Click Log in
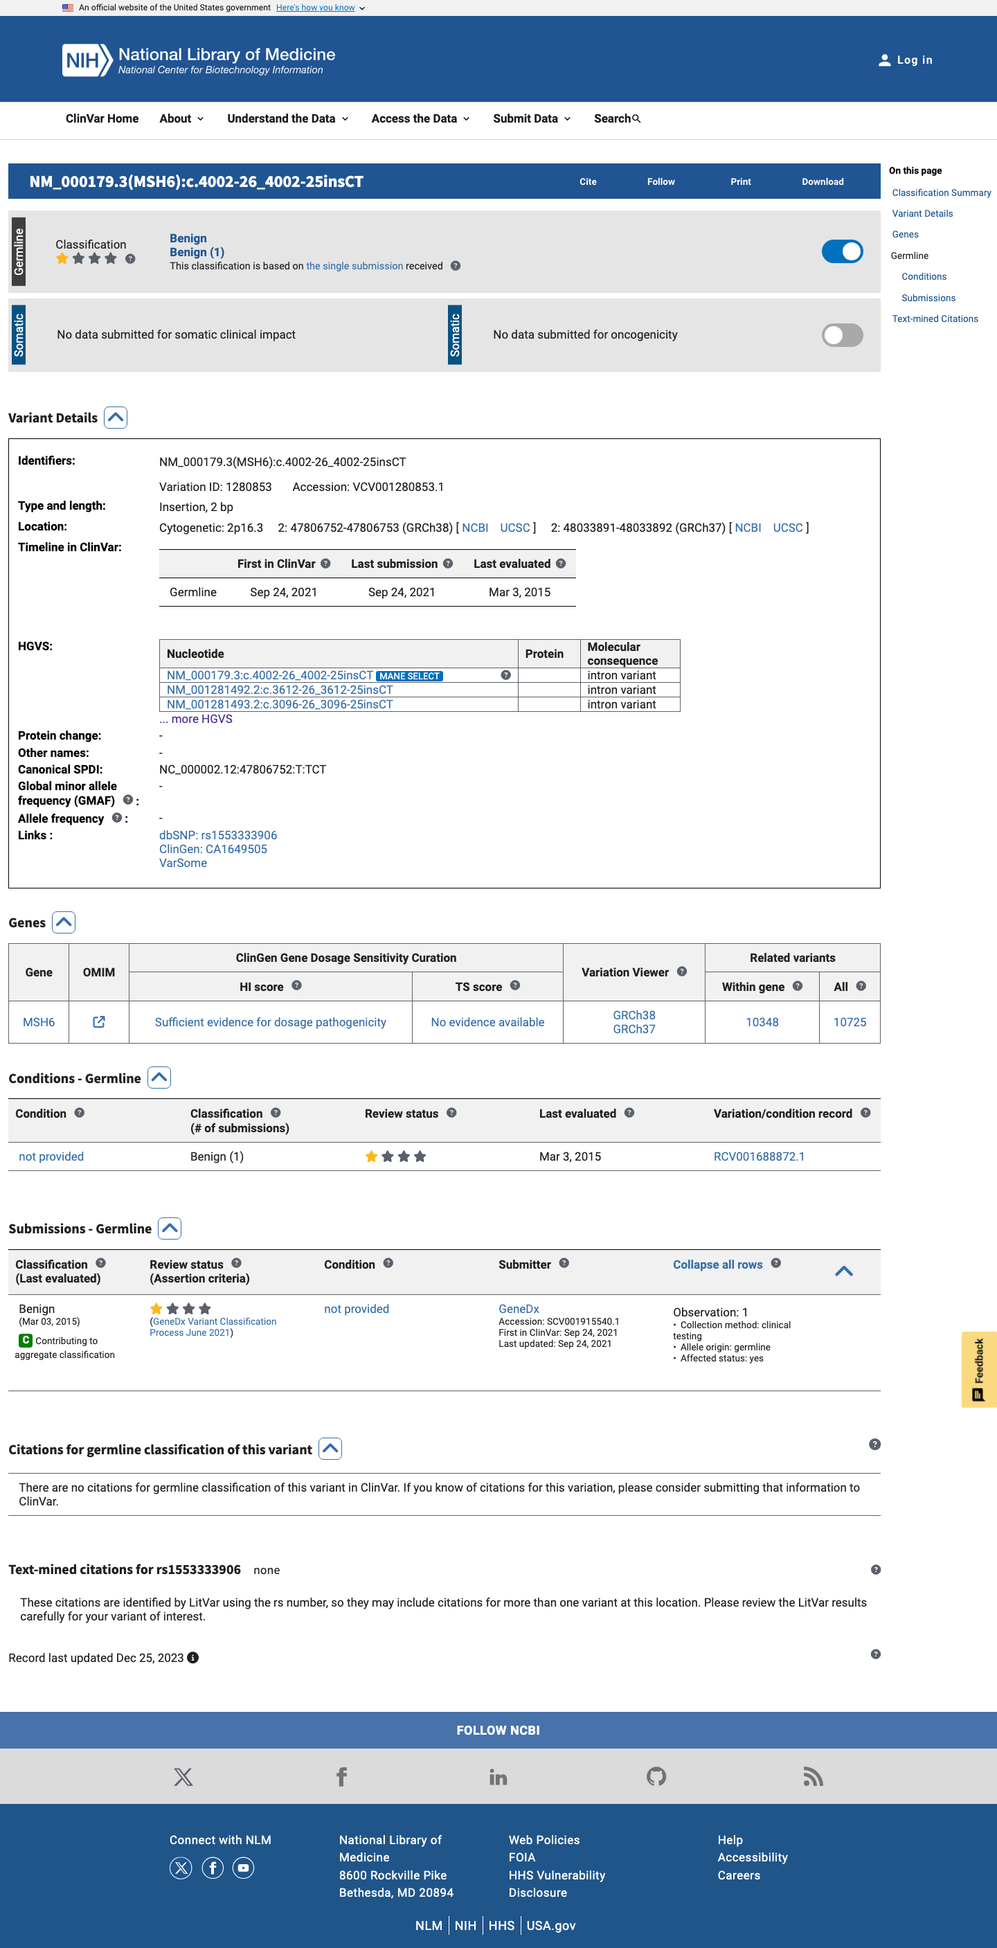997x1948 pixels. 906,60
